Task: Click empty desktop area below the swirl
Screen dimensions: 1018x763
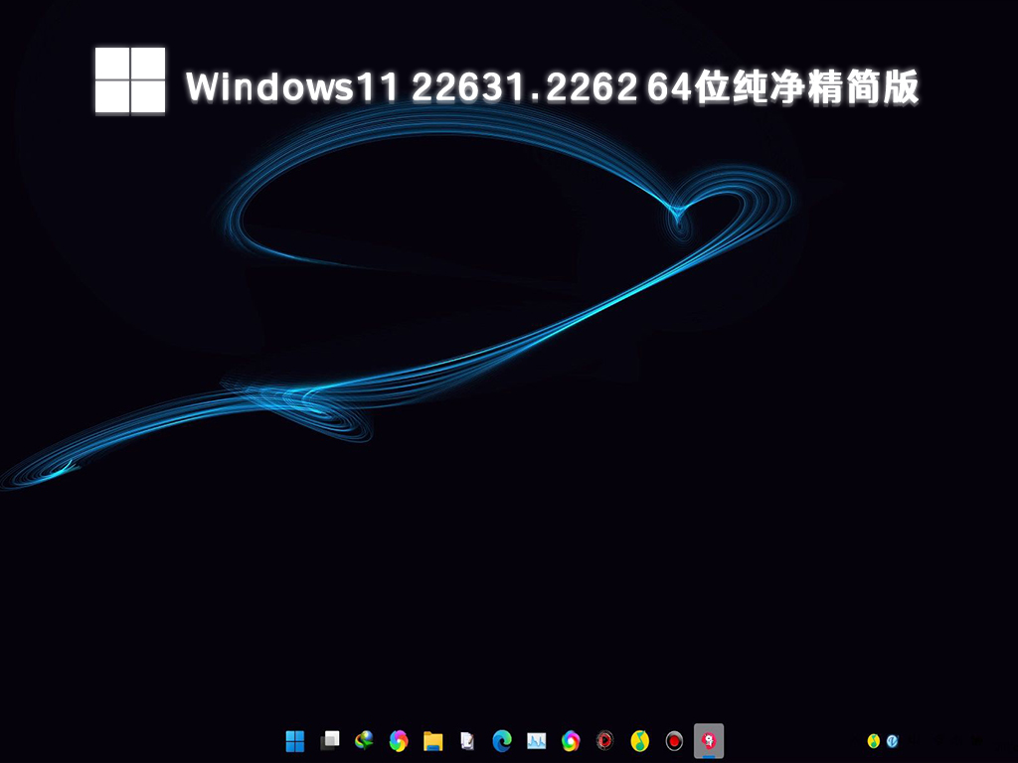Action: click(x=497, y=596)
